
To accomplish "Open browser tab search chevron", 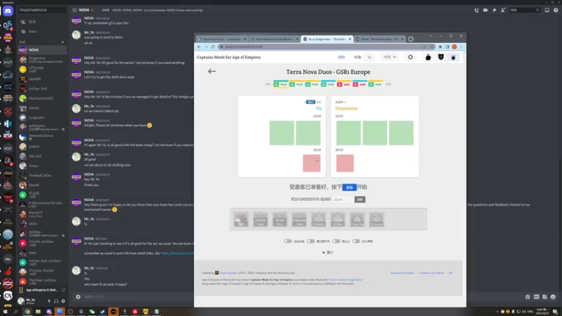I will click(x=431, y=36).
